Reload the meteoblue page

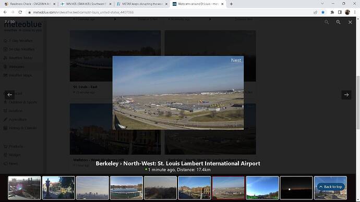pyautogui.click(x=20, y=12)
